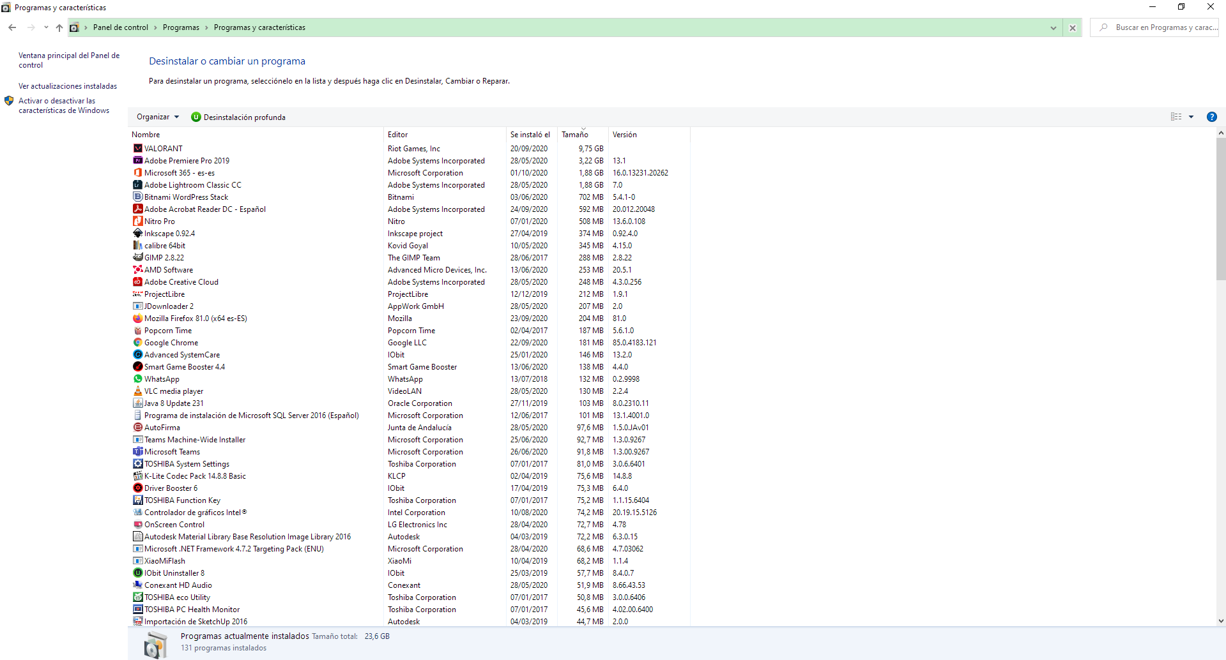The image size is (1226, 660).
Task: Click the VALORANT program icon
Action: [137, 148]
